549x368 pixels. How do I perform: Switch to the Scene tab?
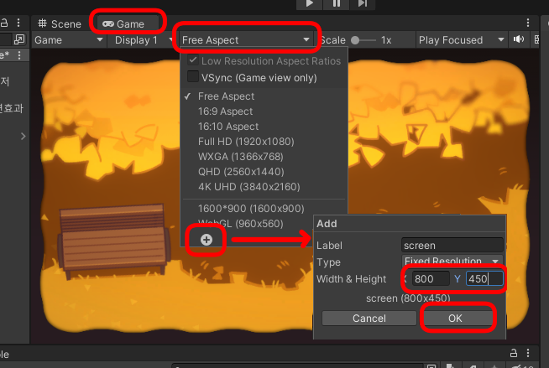(x=60, y=23)
